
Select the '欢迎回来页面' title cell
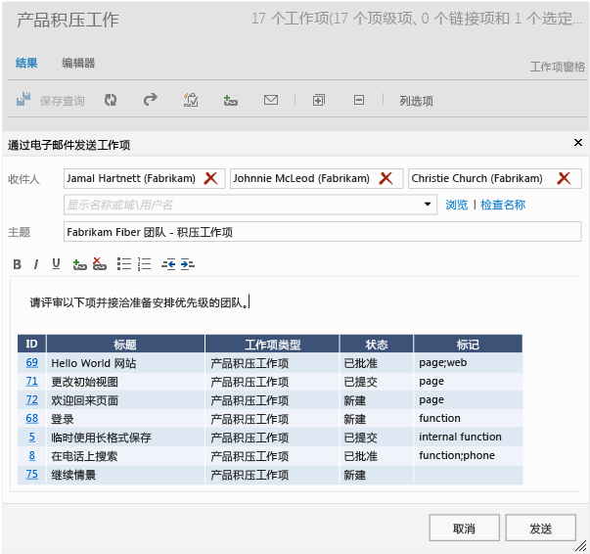125,400
